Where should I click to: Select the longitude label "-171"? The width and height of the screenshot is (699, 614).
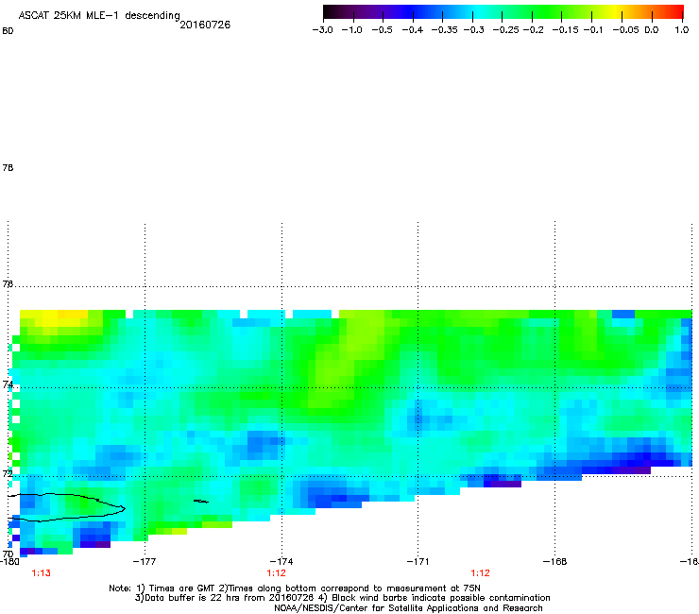pos(418,561)
